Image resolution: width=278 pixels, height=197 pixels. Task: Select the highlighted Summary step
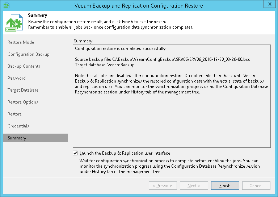17,138
